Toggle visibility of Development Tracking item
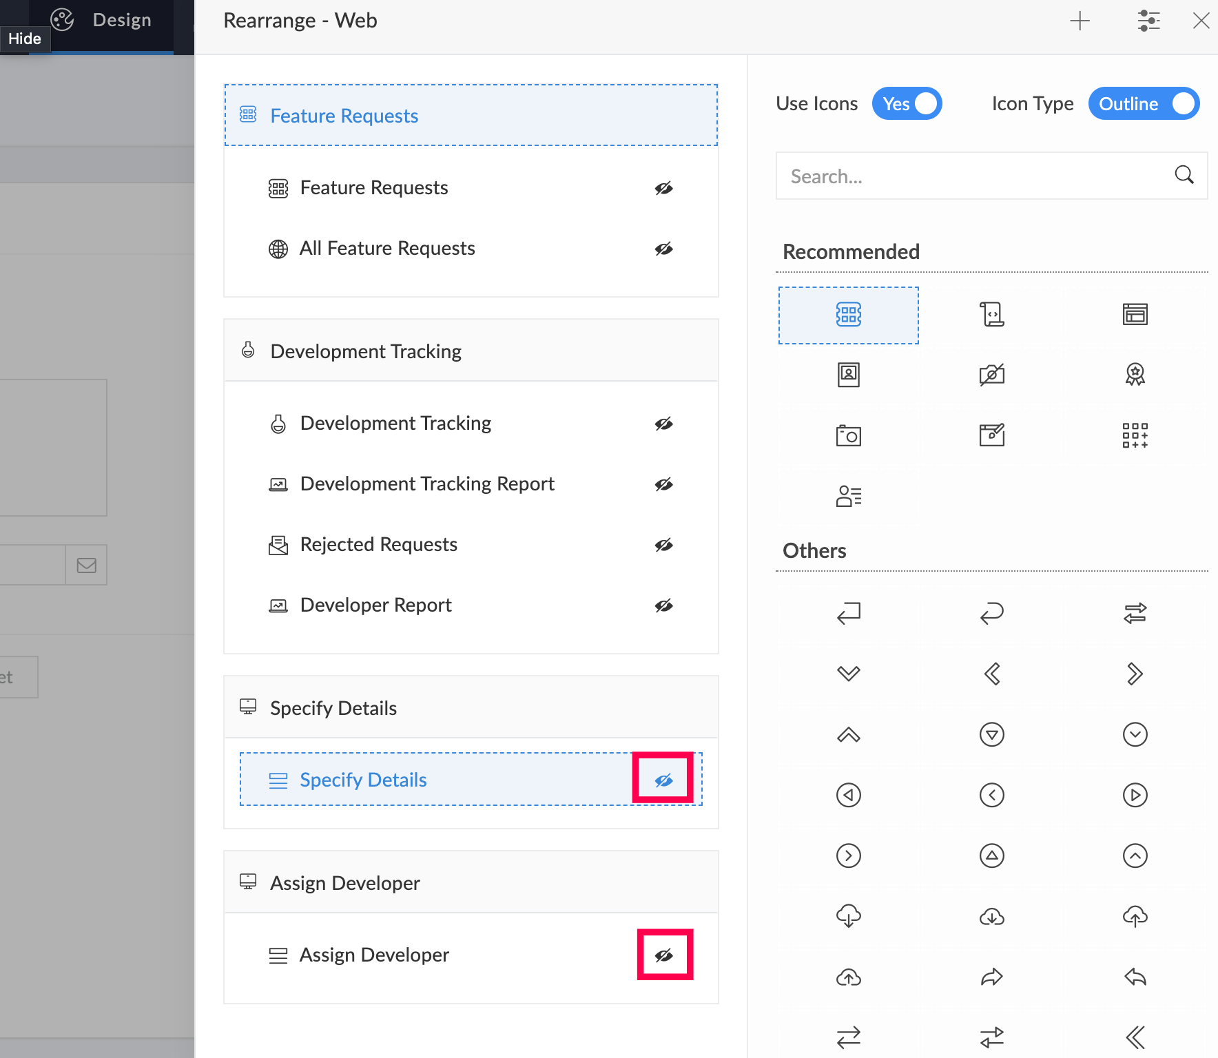 (663, 424)
